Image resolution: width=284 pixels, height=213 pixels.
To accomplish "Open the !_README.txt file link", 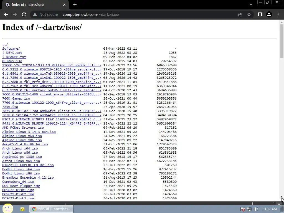I will [x=14, y=57].
